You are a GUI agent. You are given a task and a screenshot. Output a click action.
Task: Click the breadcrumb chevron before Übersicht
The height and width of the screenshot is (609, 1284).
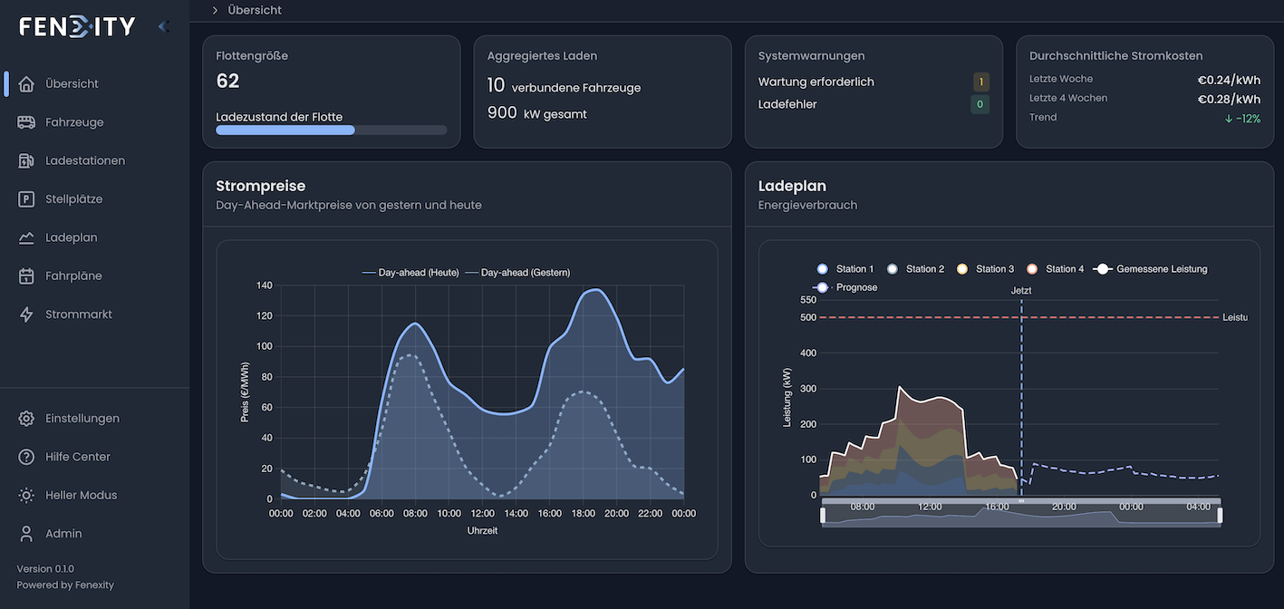(214, 10)
